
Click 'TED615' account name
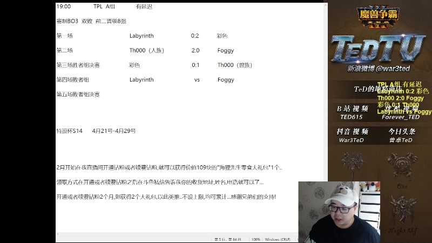tap(352, 117)
